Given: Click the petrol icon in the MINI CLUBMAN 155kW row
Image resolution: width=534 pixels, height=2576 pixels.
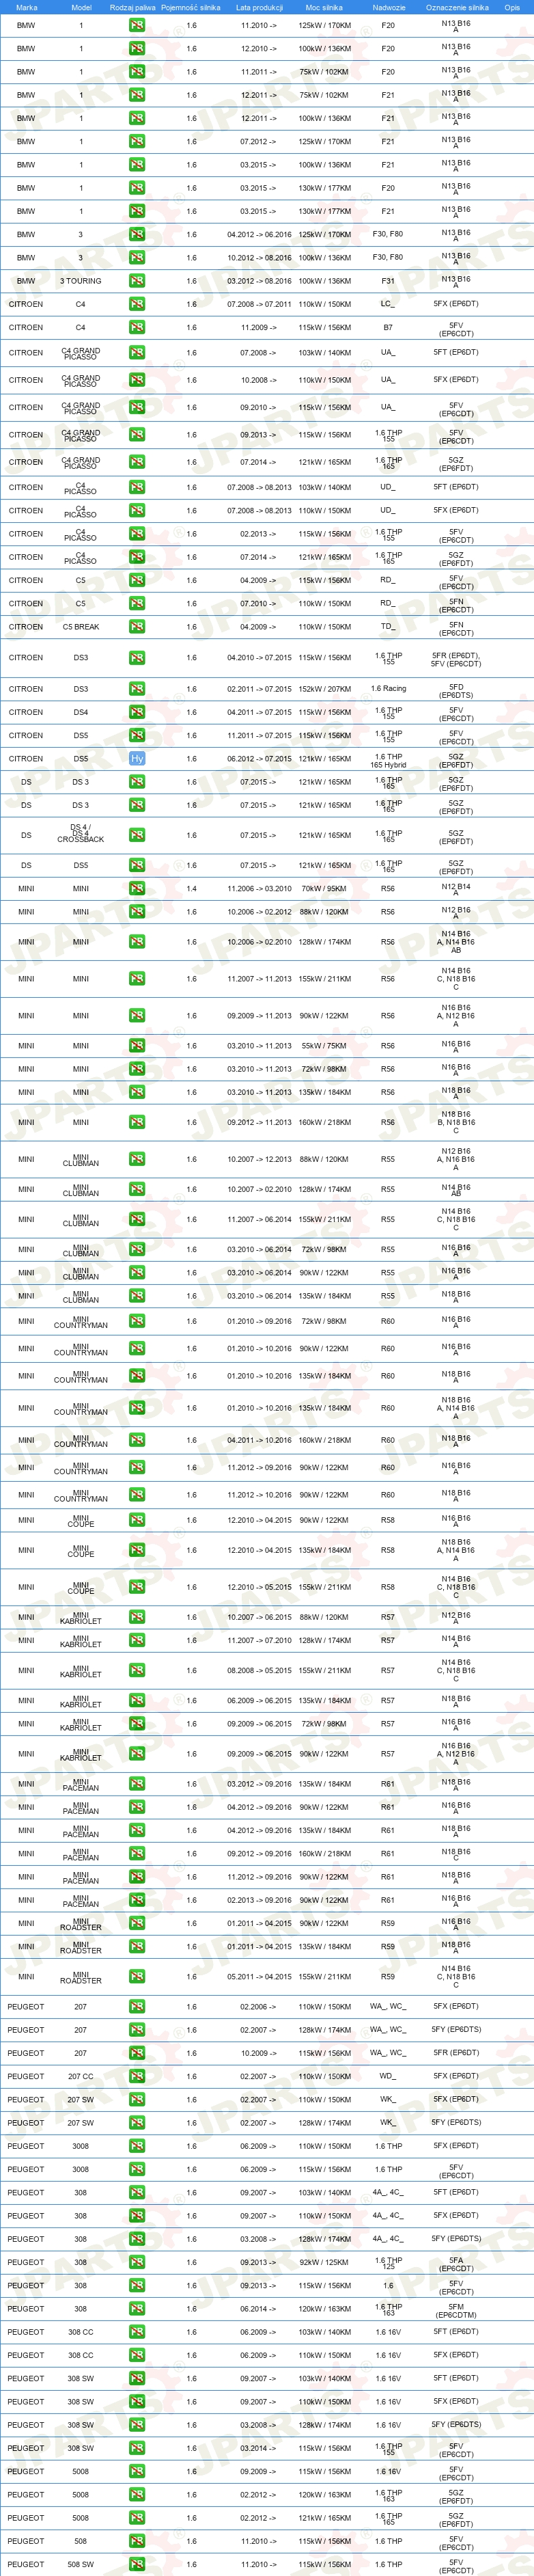Looking at the screenshot, I should click(x=137, y=1220).
